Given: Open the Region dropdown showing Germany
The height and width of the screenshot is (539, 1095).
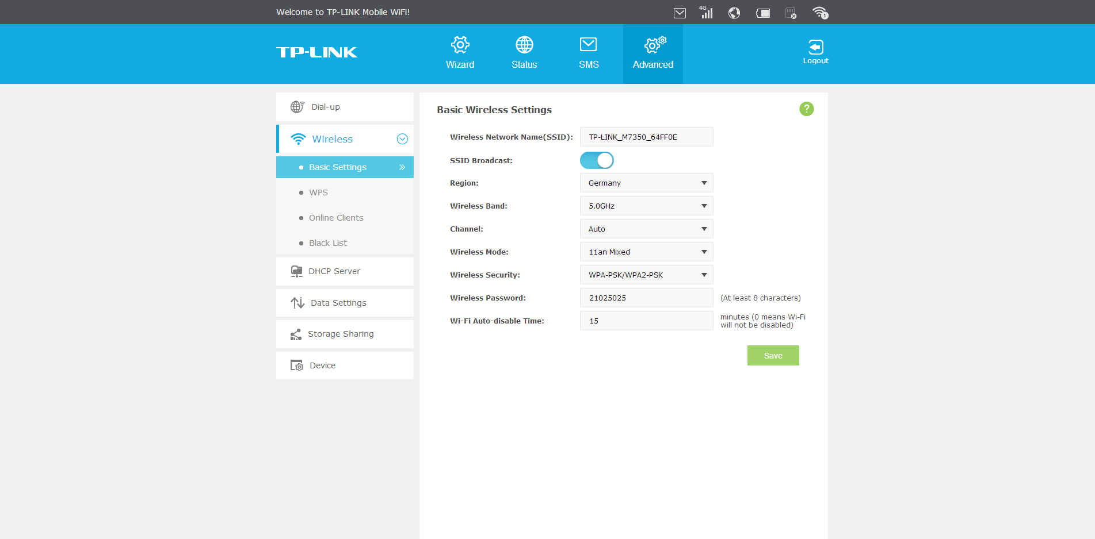Looking at the screenshot, I should 646,183.
